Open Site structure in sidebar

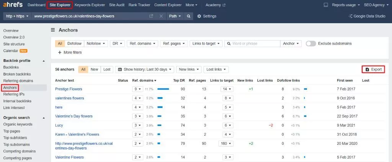(14, 44)
